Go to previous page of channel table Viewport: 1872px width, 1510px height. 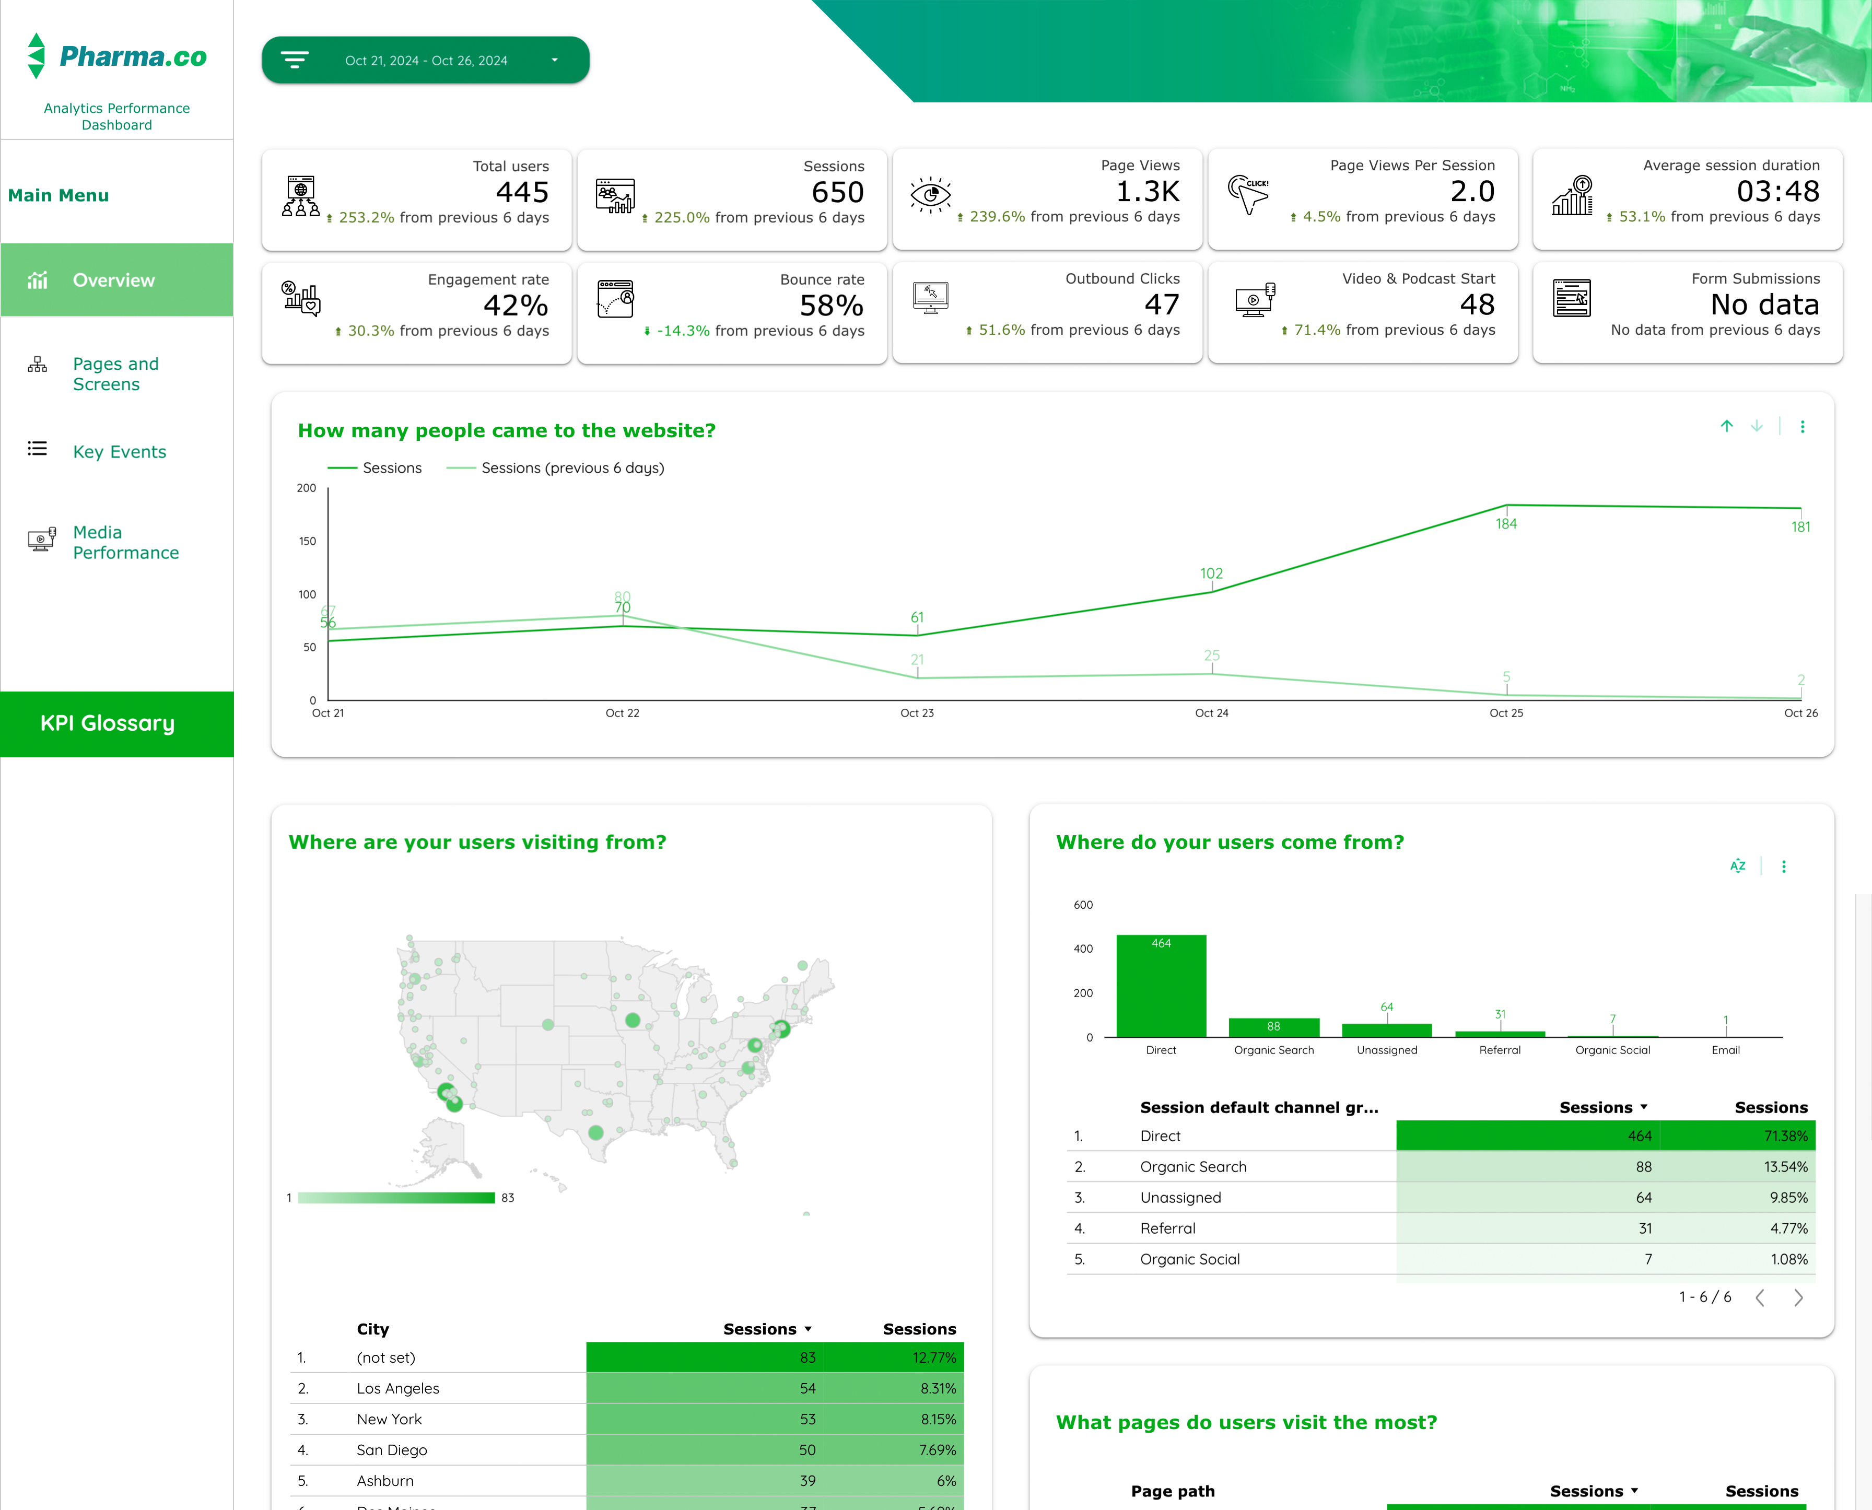pos(1761,1298)
